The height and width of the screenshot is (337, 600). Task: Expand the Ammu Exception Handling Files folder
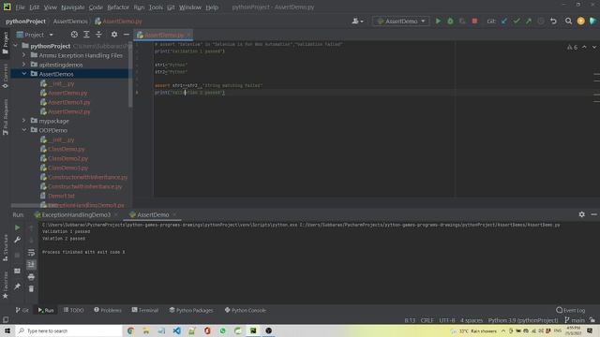coord(24,55)
